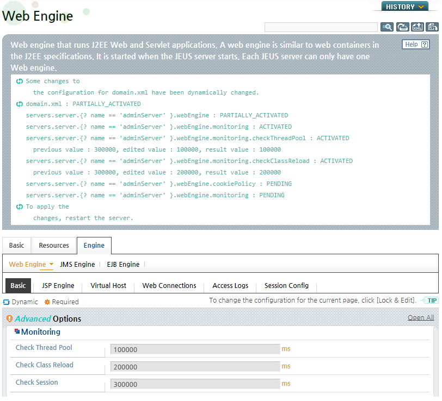Go to the JSP Engine sub-tab
Image resolution: width=442 pixels, height=401 pixels.
pyautogui.click(x=58, y=286)
